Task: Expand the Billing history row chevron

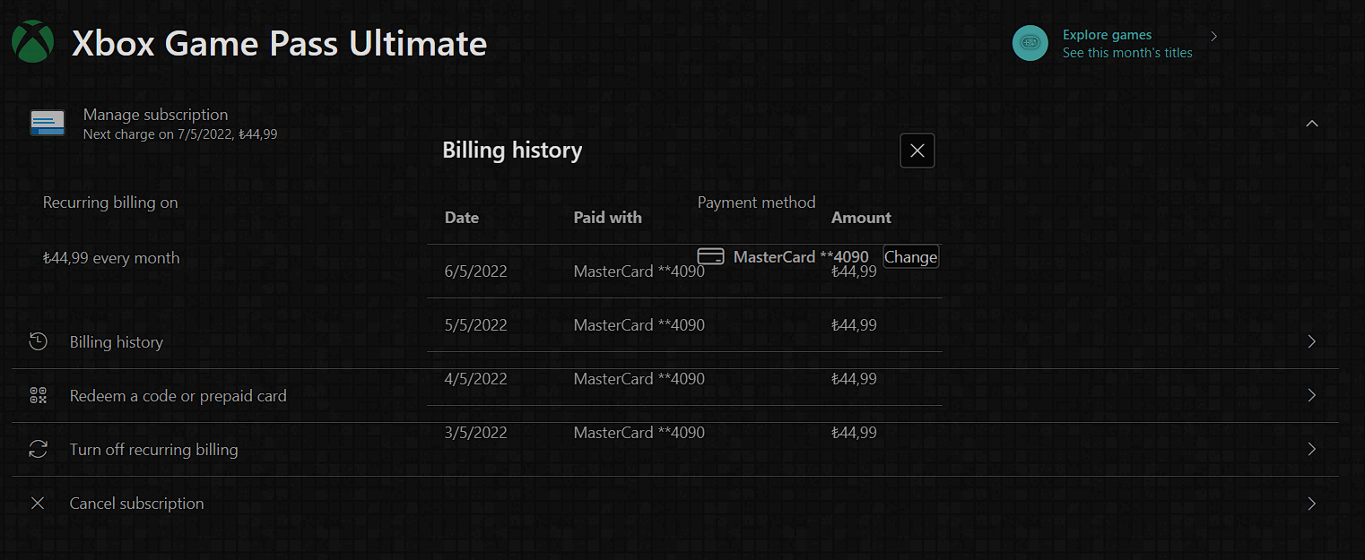Action: pyautogui.click(x=1311, y=341)
